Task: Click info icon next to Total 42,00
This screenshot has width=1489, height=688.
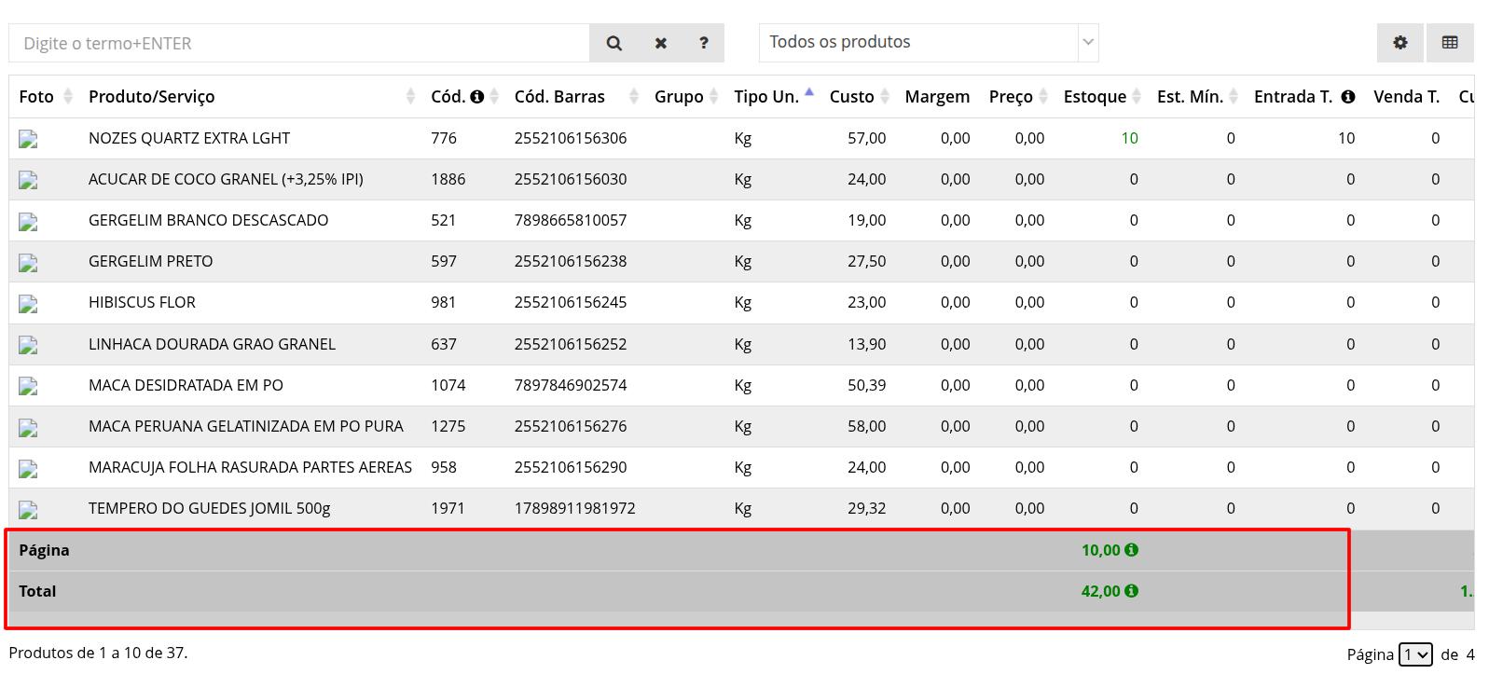Action: [x=1131, y=591]
